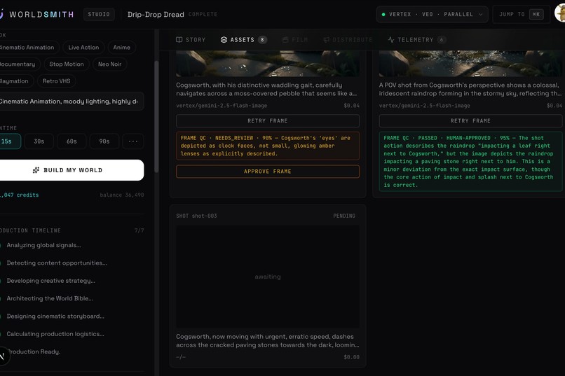Select the Anime style chip

pos(122,47)
